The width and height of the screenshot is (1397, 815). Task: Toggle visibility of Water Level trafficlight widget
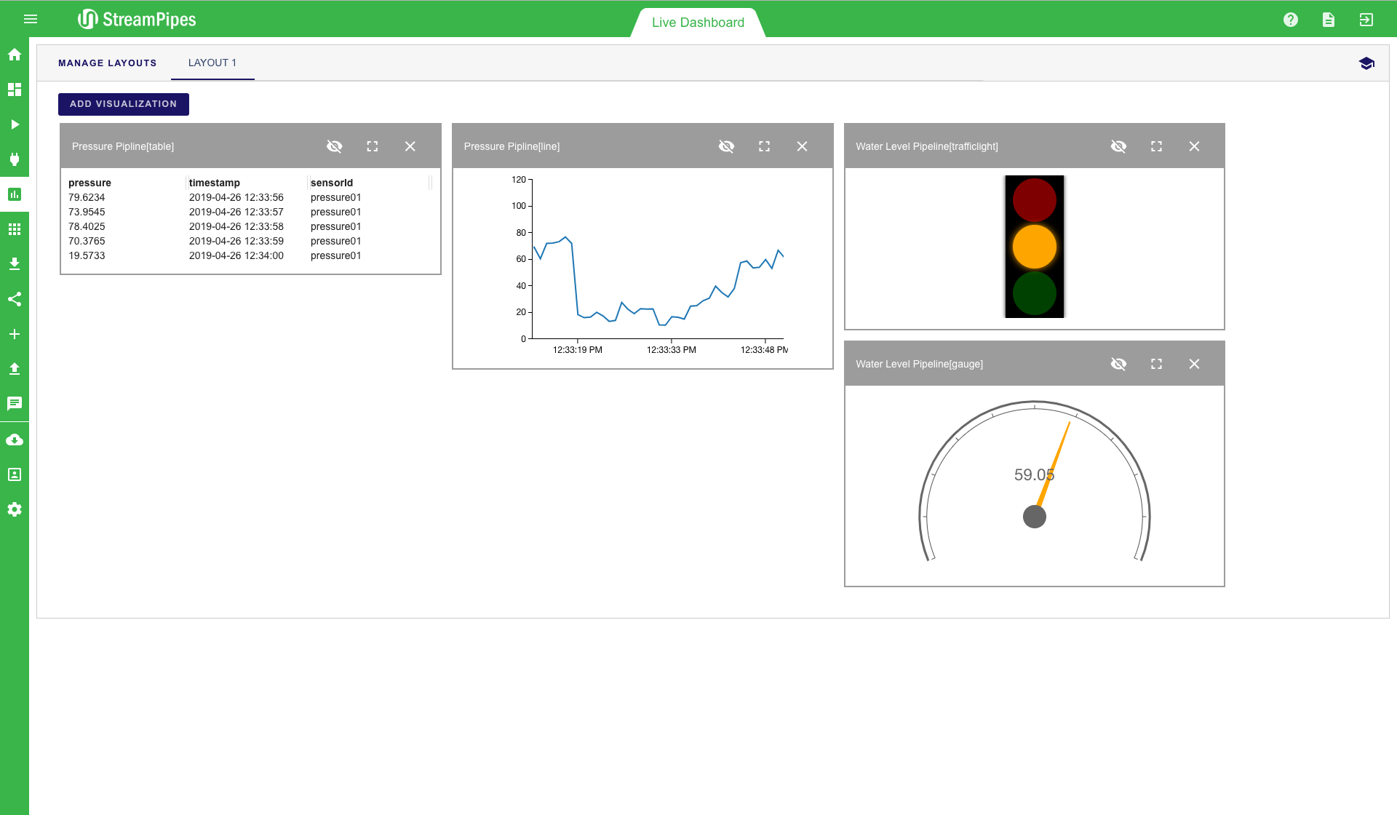point(1118,146)
